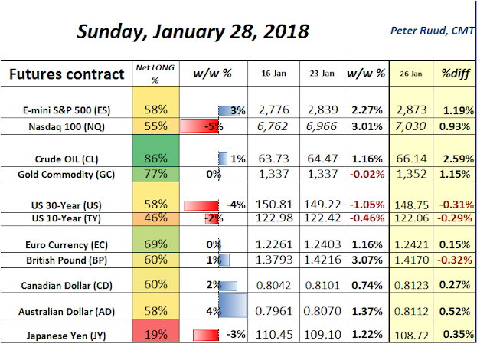The image size is (490, 357).
Task: Click the orange 46% net long cell
Action: coord(156,219)
